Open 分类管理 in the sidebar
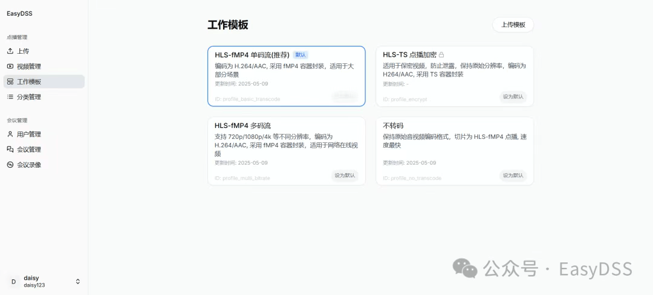Viewport: 653px width, 295px height. point(29,97)
